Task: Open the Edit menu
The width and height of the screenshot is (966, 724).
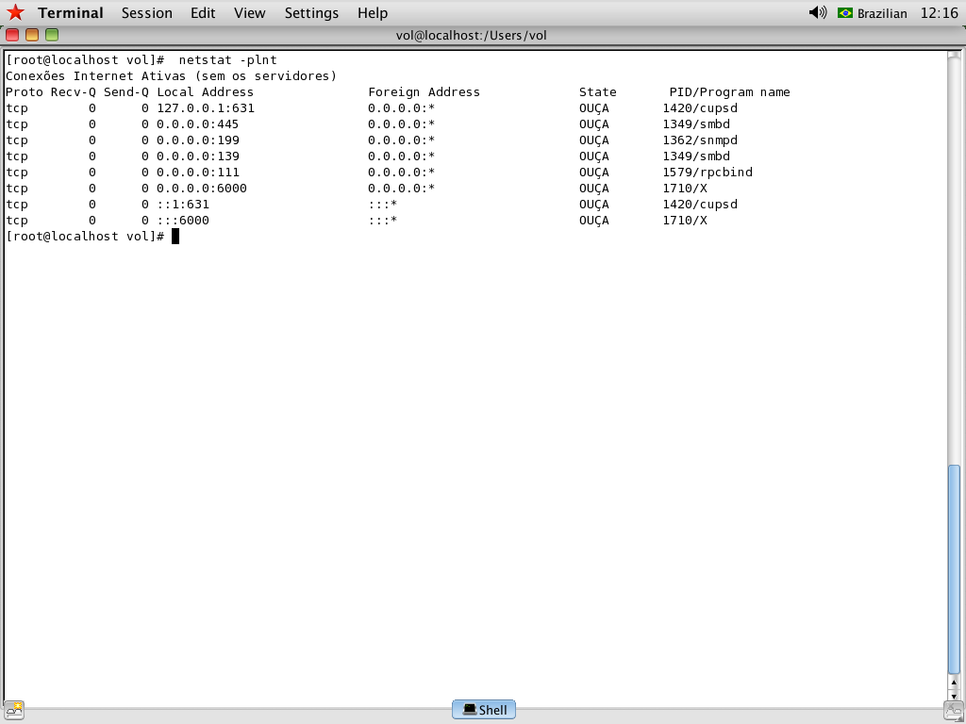Action: (203, 13)
